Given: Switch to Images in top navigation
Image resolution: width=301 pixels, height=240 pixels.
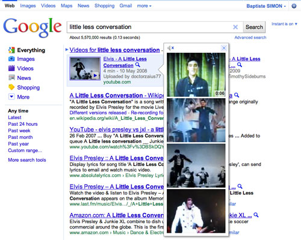Looking at the screenshot, I should pyautogui.click(x=28, y=6).
